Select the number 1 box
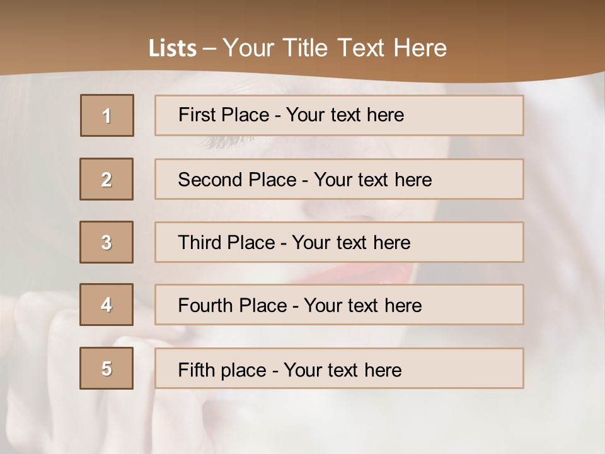The image size is (605, 454). 107,115
